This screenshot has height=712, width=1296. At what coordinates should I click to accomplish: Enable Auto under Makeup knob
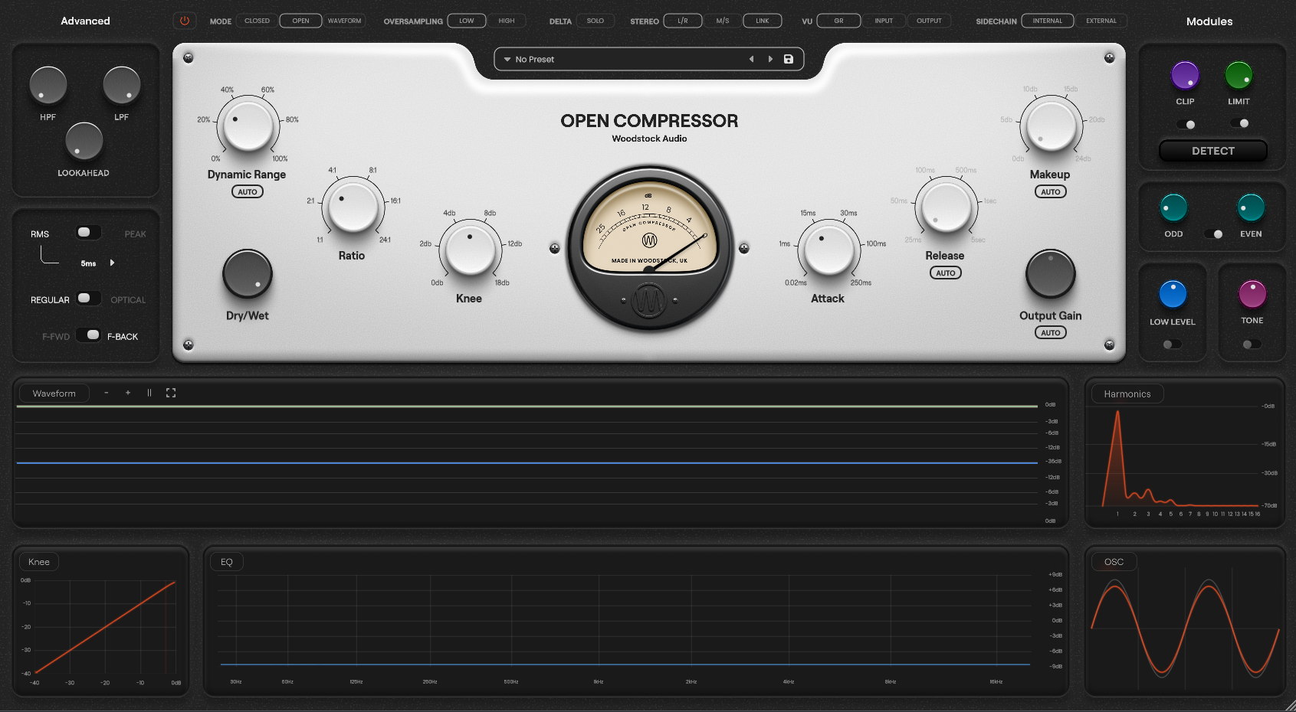(1050, 192)
